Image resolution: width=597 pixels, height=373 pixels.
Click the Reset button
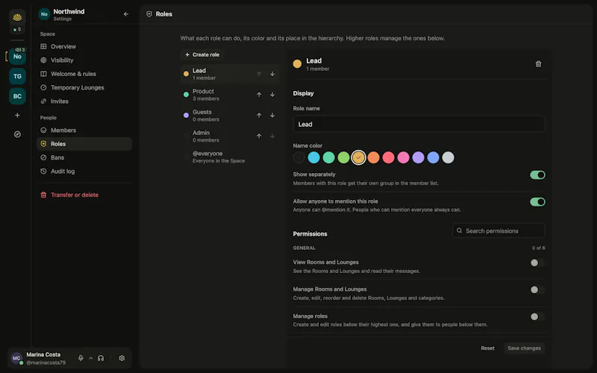coord(487,348)
